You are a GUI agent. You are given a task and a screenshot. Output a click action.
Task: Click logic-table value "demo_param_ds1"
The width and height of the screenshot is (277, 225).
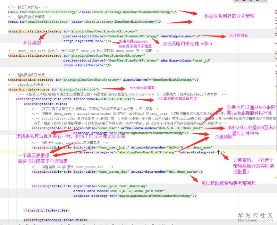113,172
